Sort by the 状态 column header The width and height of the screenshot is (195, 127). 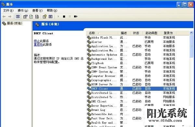136,33
